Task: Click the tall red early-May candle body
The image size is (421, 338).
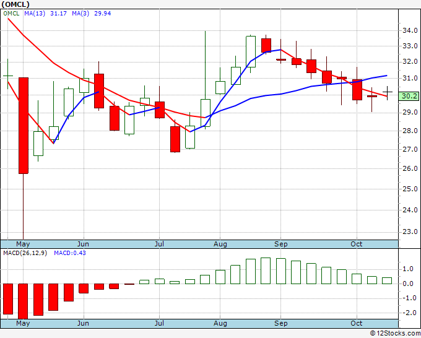Action: pyautogui.click(x=24, y=126)
